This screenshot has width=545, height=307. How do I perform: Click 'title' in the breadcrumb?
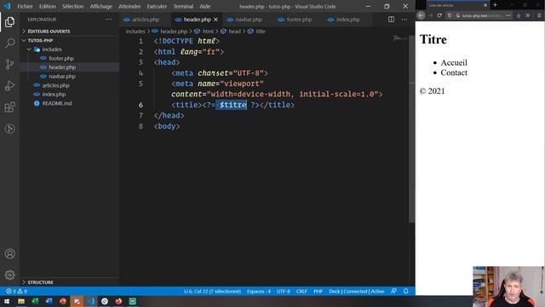pos(261,32)
